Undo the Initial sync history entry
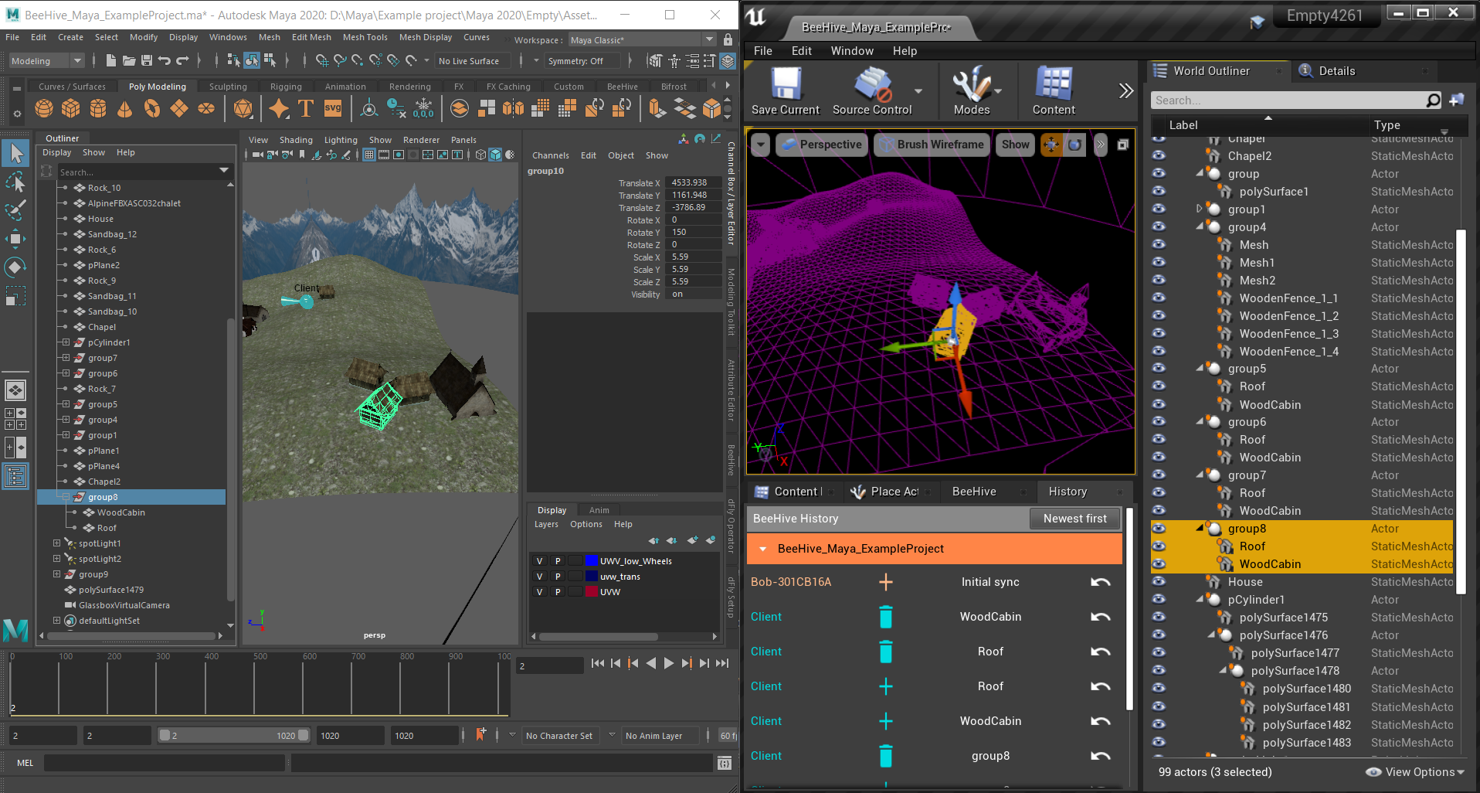Image resolution: width=1480 pixels, height=793 pixels. click(1101, 582)
